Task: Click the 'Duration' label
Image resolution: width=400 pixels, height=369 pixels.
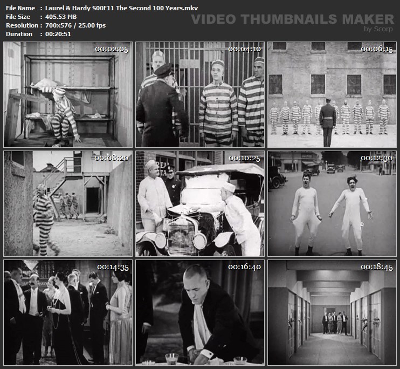Action: click(x=19, y=34)
